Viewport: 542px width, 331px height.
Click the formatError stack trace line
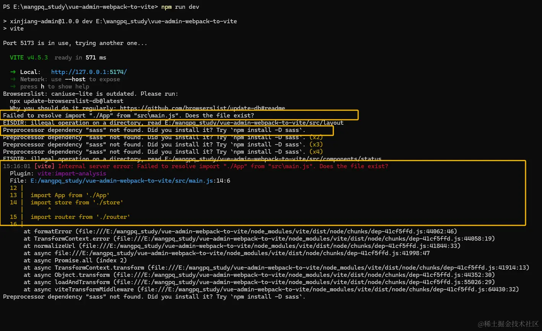pos(240,231)
